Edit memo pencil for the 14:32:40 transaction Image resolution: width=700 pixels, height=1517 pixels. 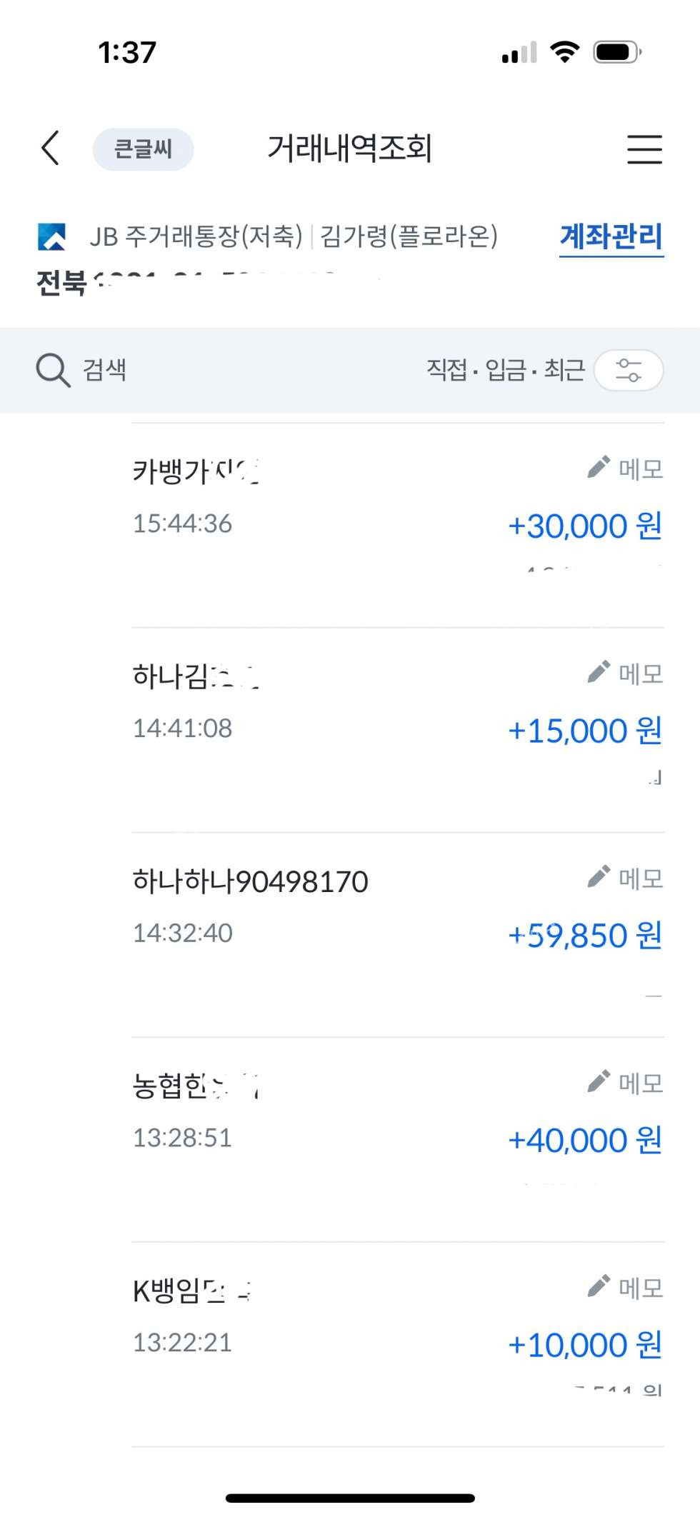click(599, 876)
